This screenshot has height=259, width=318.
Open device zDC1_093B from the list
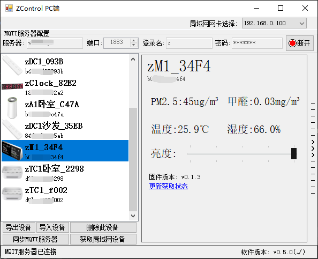[65, 65]
